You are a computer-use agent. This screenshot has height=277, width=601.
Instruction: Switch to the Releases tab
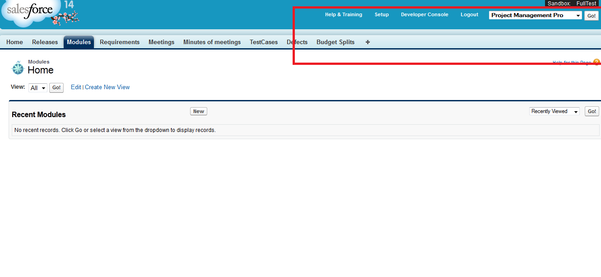(45, 42)
